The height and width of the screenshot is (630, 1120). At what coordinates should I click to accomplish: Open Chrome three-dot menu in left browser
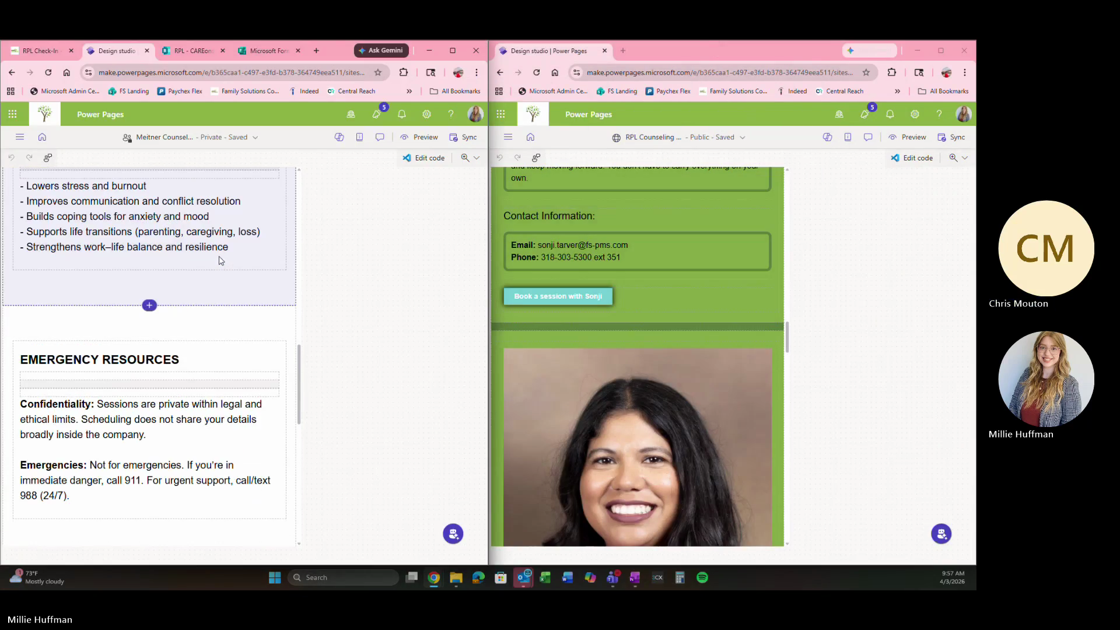point(477,72)
